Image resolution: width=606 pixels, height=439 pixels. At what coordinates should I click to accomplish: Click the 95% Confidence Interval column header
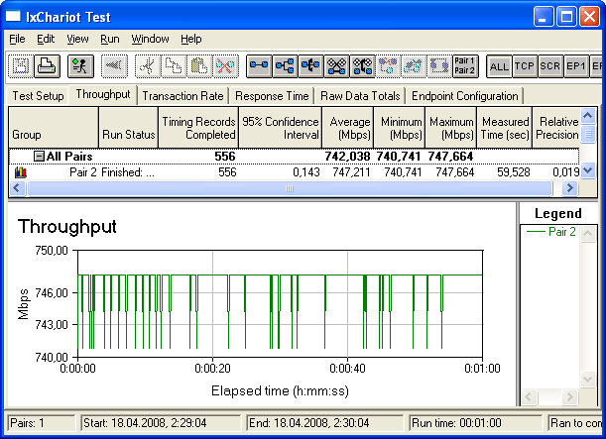click(281, 128)
